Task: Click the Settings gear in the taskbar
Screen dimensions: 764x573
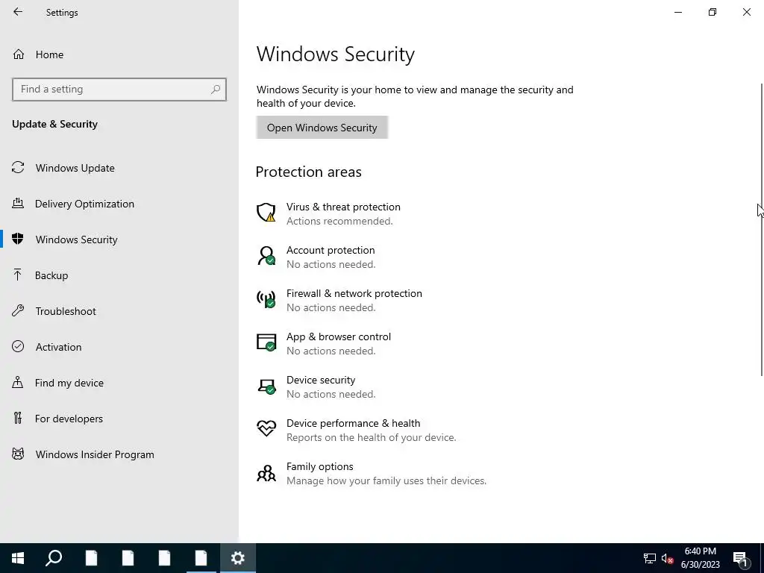Action: [238, 558]
